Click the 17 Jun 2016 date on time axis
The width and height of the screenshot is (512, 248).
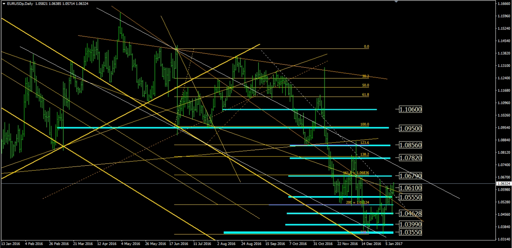coord(178,243)
